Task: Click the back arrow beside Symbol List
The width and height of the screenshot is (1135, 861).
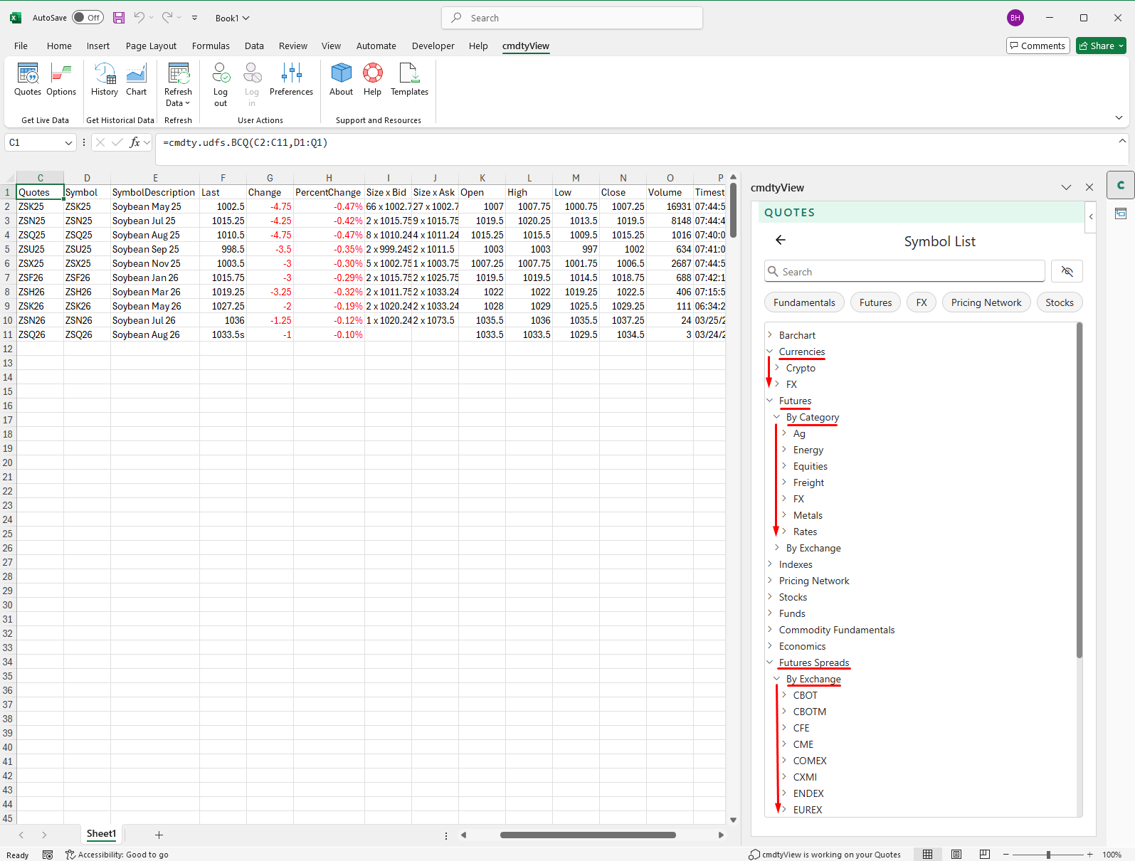Action: [781, 241]
